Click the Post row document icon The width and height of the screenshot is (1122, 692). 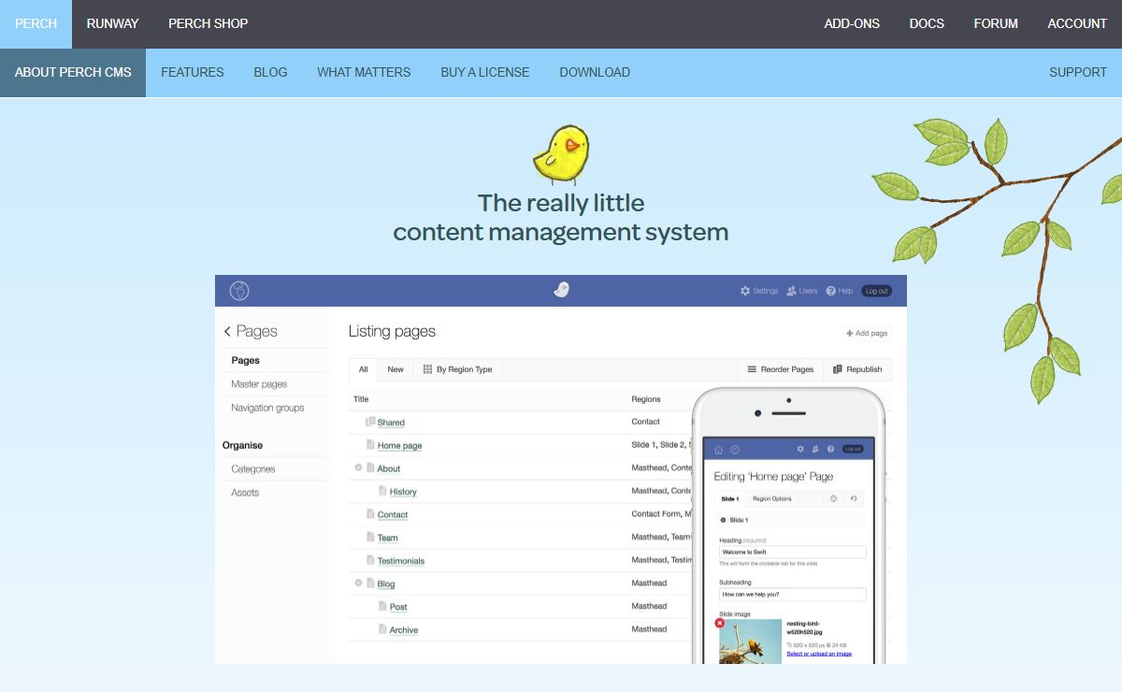coord(382,606)
